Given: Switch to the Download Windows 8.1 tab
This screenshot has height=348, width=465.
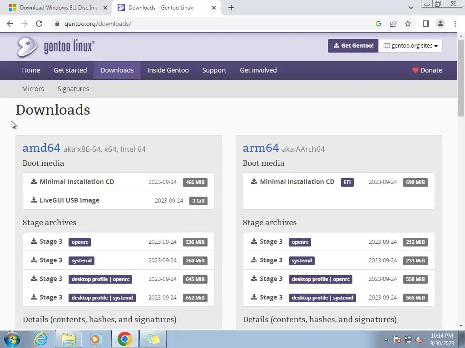Looking at the screenshot, I should (56, 8).
